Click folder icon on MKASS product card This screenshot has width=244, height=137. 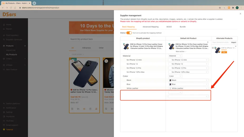(x=112, y=109)
